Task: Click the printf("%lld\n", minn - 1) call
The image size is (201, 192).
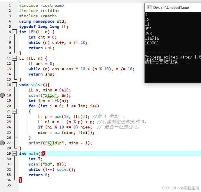Action: (60, 143)
